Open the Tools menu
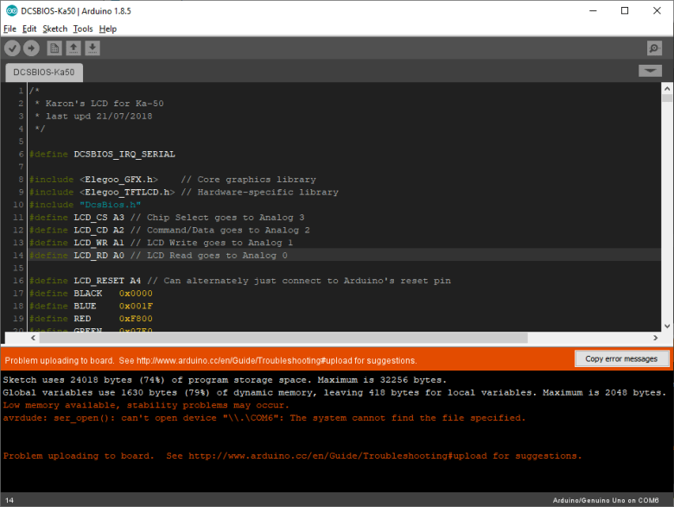This screenshot has width=674, height=507. [82, 29]
